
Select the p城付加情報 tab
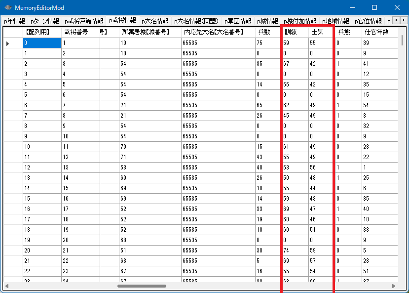(x=300, y=21)
